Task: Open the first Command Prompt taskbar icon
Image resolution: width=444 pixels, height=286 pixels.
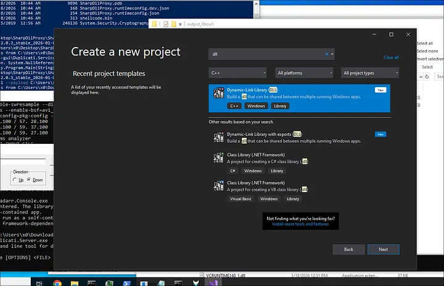Action: (91, 283)
